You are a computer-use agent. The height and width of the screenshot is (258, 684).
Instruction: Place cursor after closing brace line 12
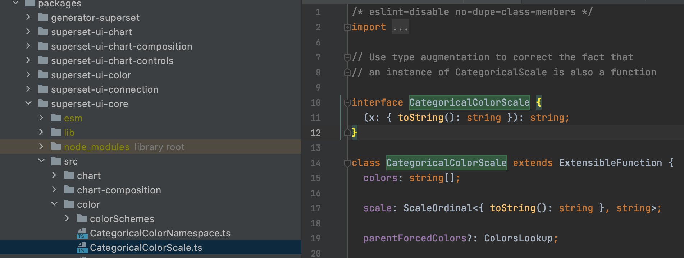click(x=358, y=133)
